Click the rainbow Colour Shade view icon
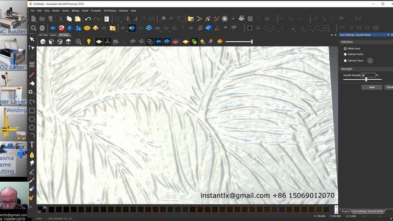 220,42
